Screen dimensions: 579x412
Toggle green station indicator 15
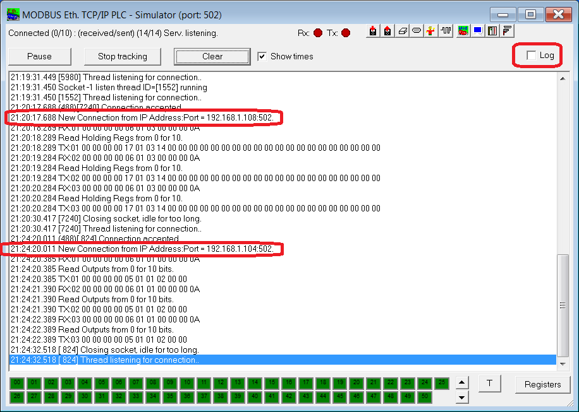tap(272, 383)
